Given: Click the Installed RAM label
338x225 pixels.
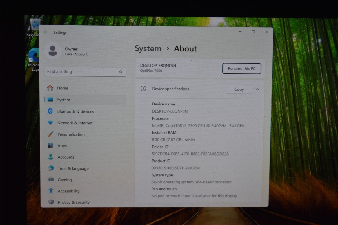Looking at the screenshot, I should (164, 132).
